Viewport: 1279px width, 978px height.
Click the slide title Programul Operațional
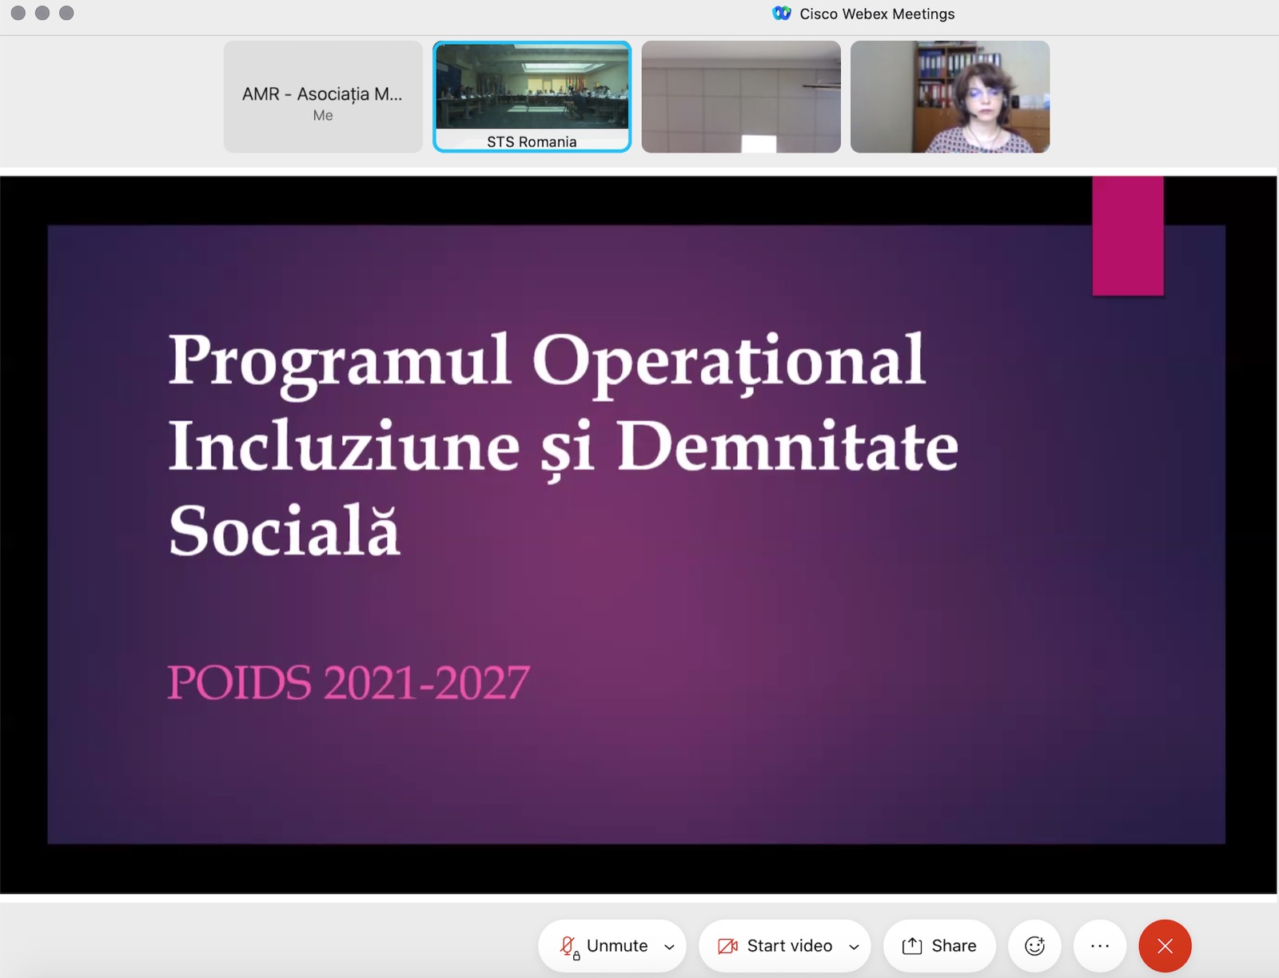[x=547, y=361]
